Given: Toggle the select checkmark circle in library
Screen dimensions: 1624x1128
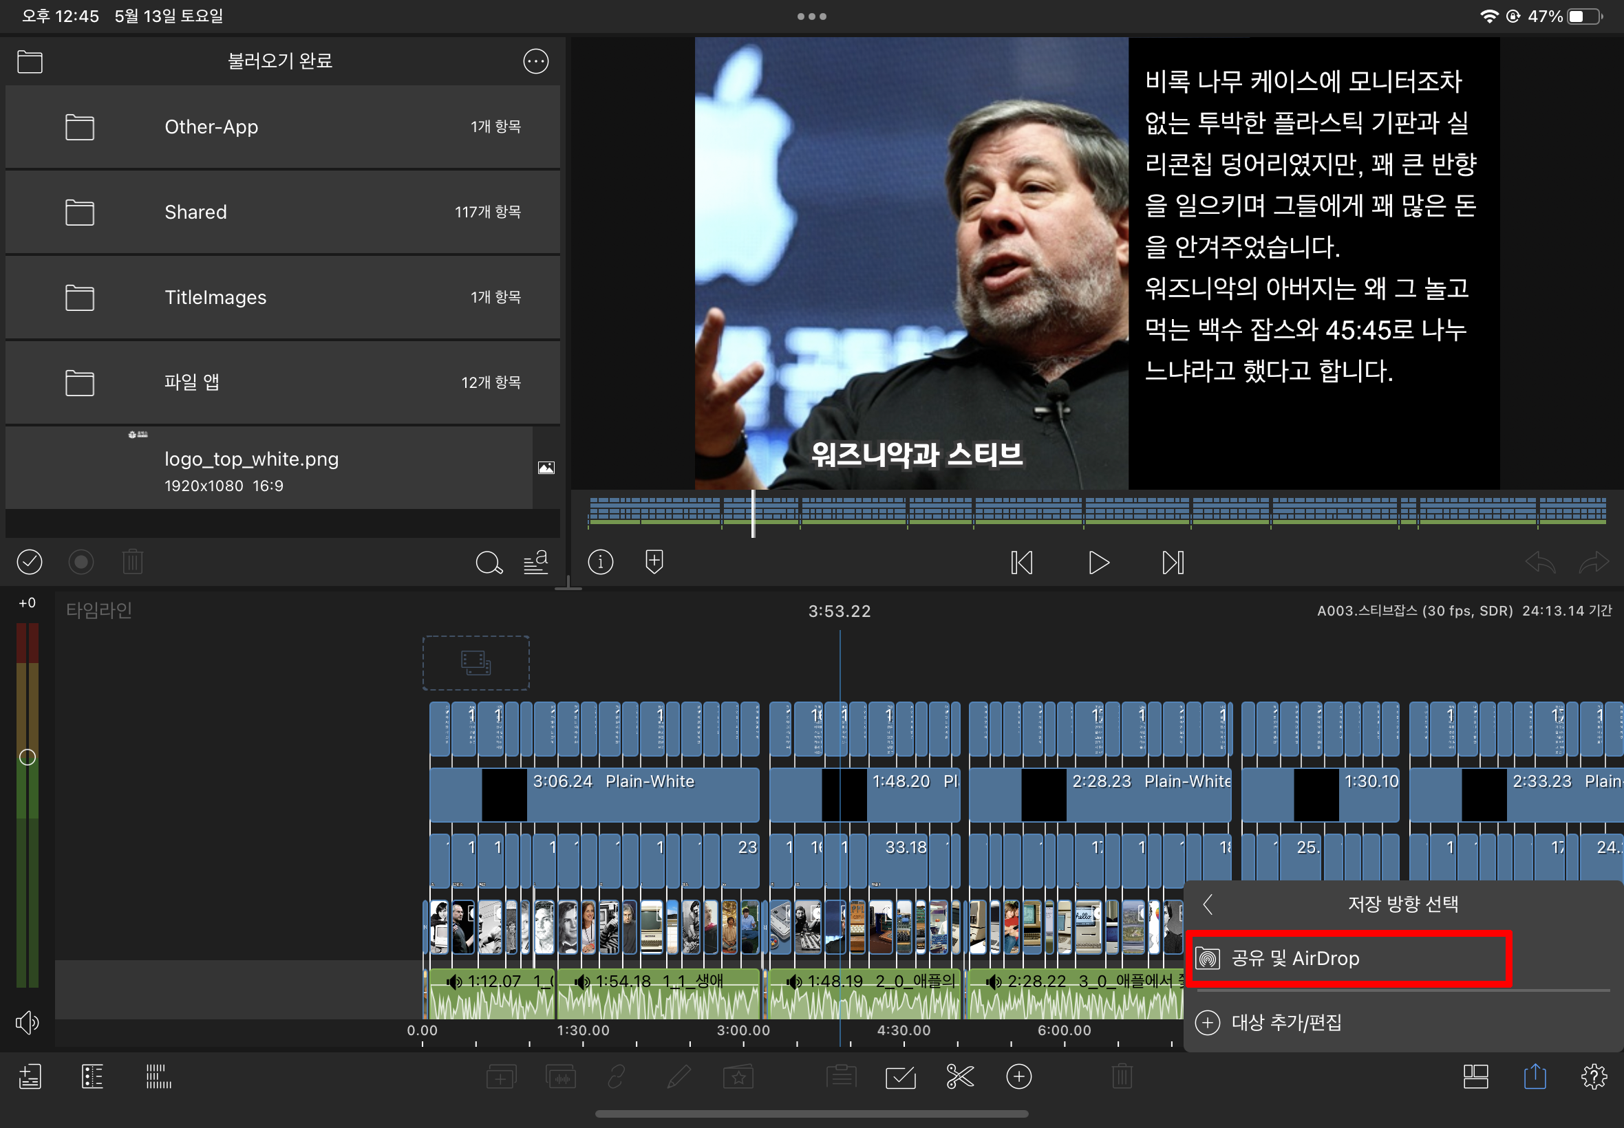Looking at the screenshot, I should (x=30, y=562).
